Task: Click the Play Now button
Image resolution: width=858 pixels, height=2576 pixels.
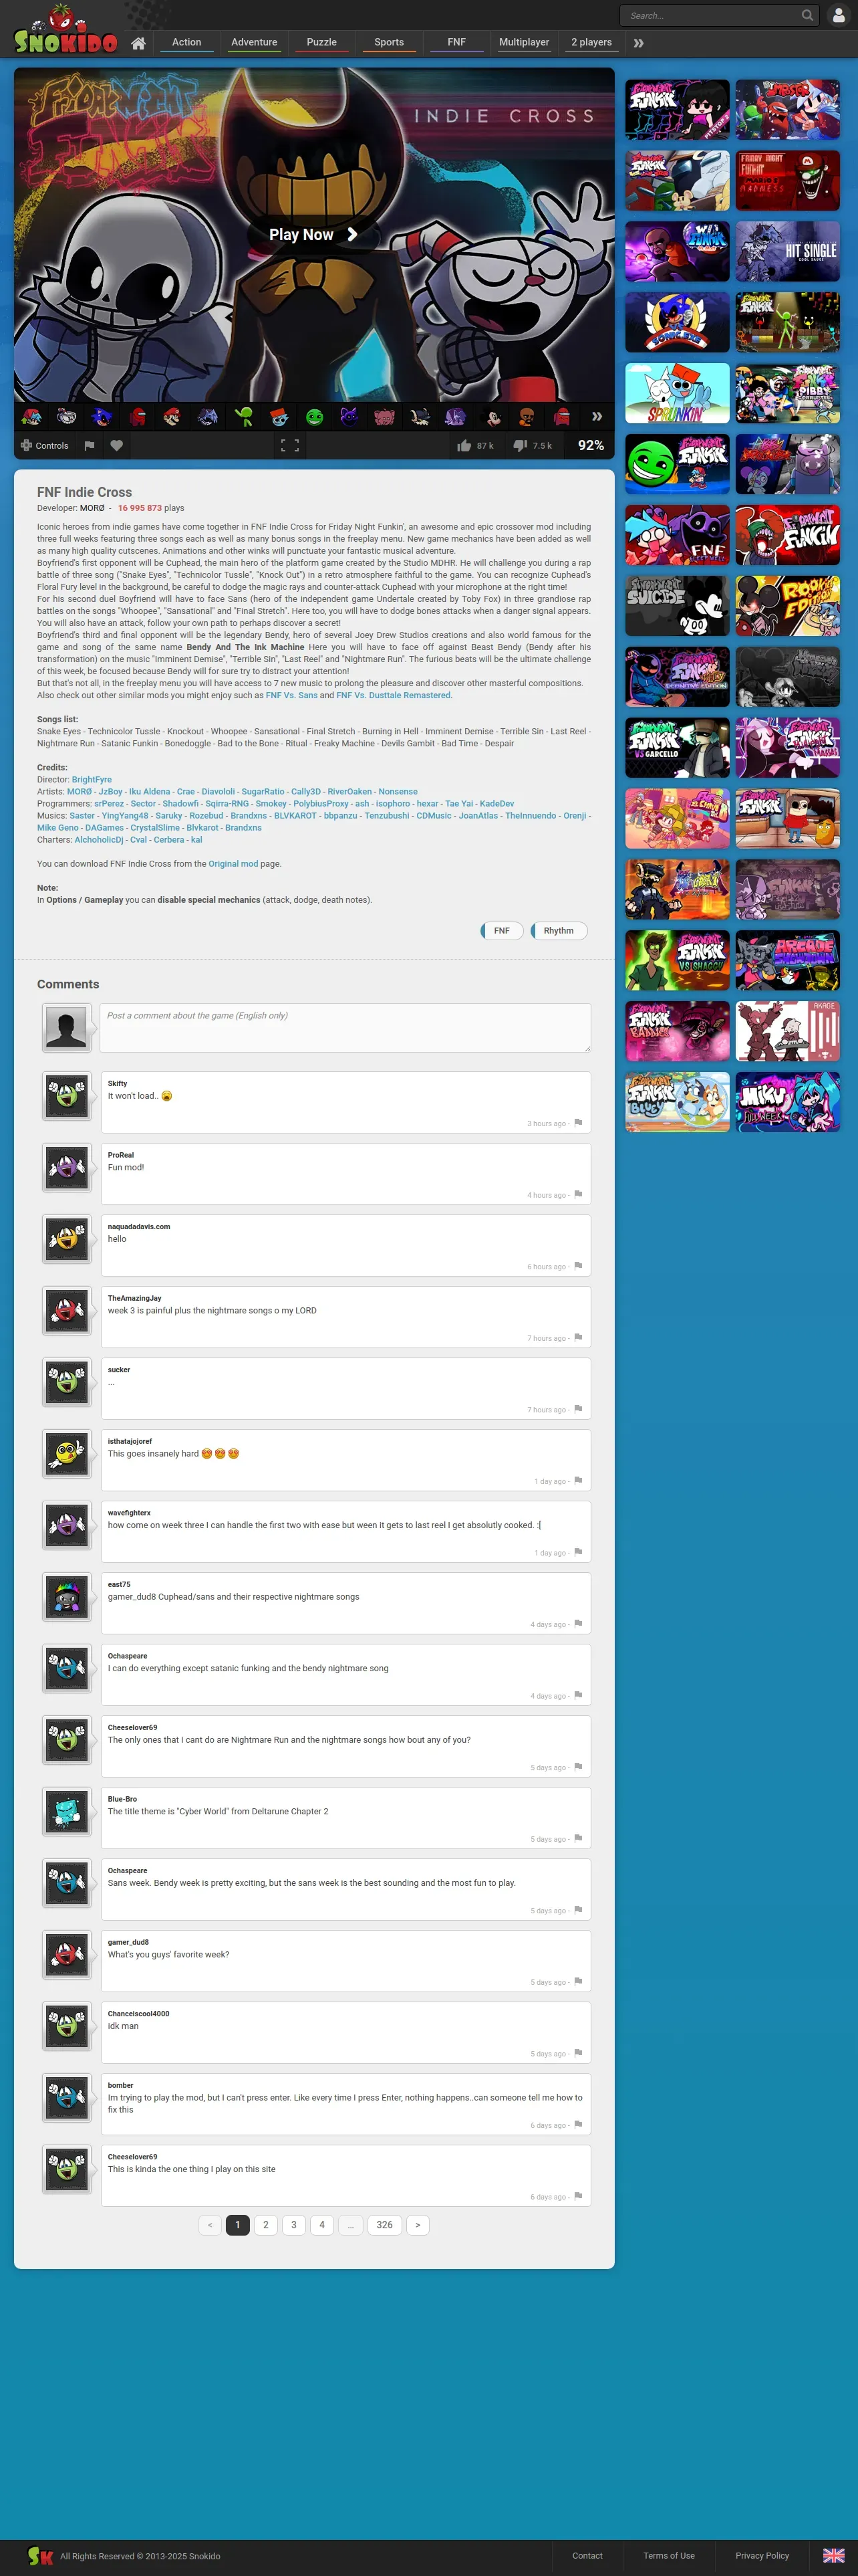Action: [x=313, y=234]
